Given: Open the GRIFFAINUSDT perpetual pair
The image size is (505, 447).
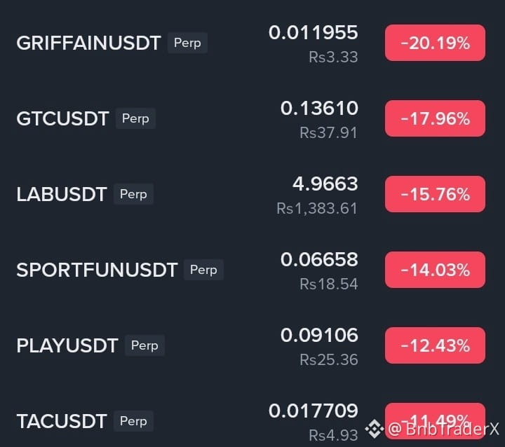Looking at the screenshot, I should pyautogui.click(x=88, y=43).
